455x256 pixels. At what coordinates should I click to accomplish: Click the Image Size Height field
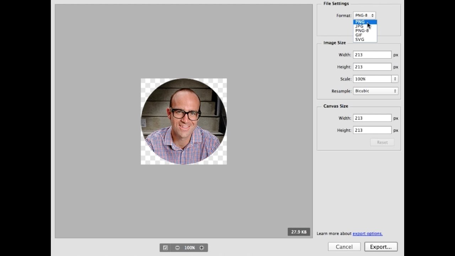coord(372,67)
